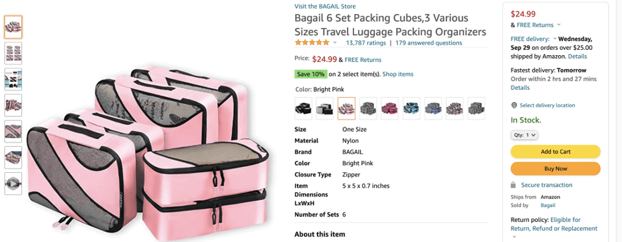Expand the FREE Returns chevron in buy box
The width and height of the screenshot is (622, 242).
click(x=559, y=25)
